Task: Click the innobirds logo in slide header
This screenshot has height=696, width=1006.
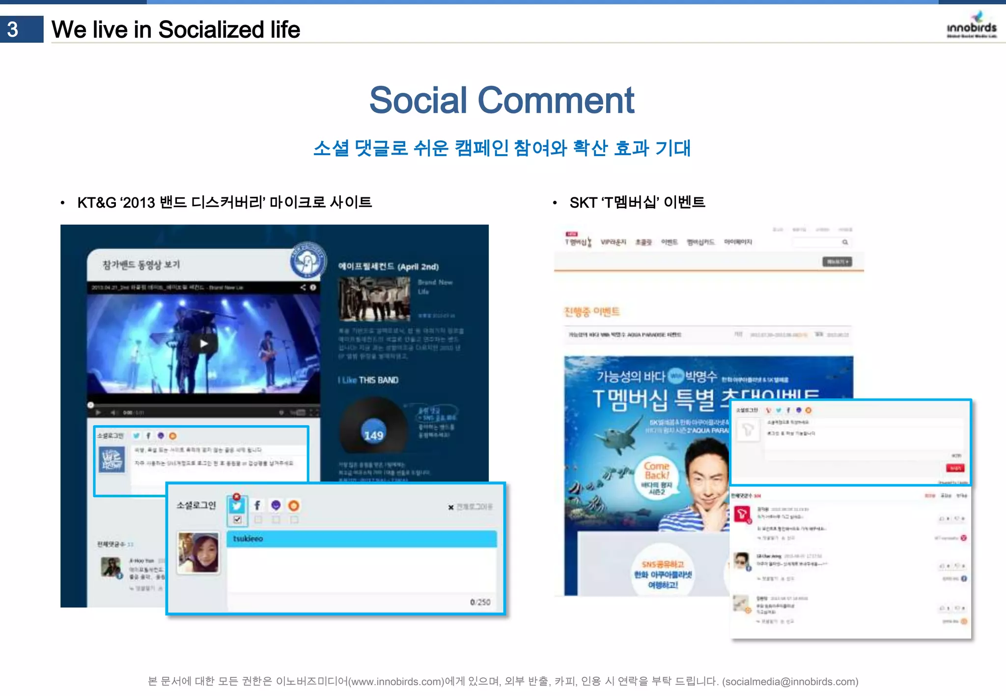Action: [x=972, y=25]
